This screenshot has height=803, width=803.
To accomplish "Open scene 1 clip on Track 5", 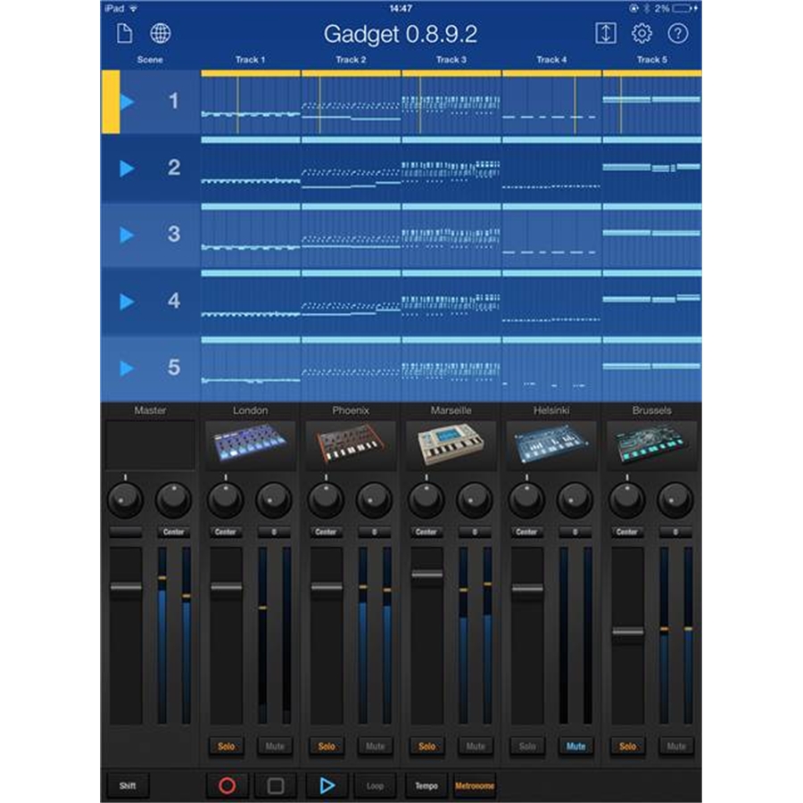I will coord(652,102).
